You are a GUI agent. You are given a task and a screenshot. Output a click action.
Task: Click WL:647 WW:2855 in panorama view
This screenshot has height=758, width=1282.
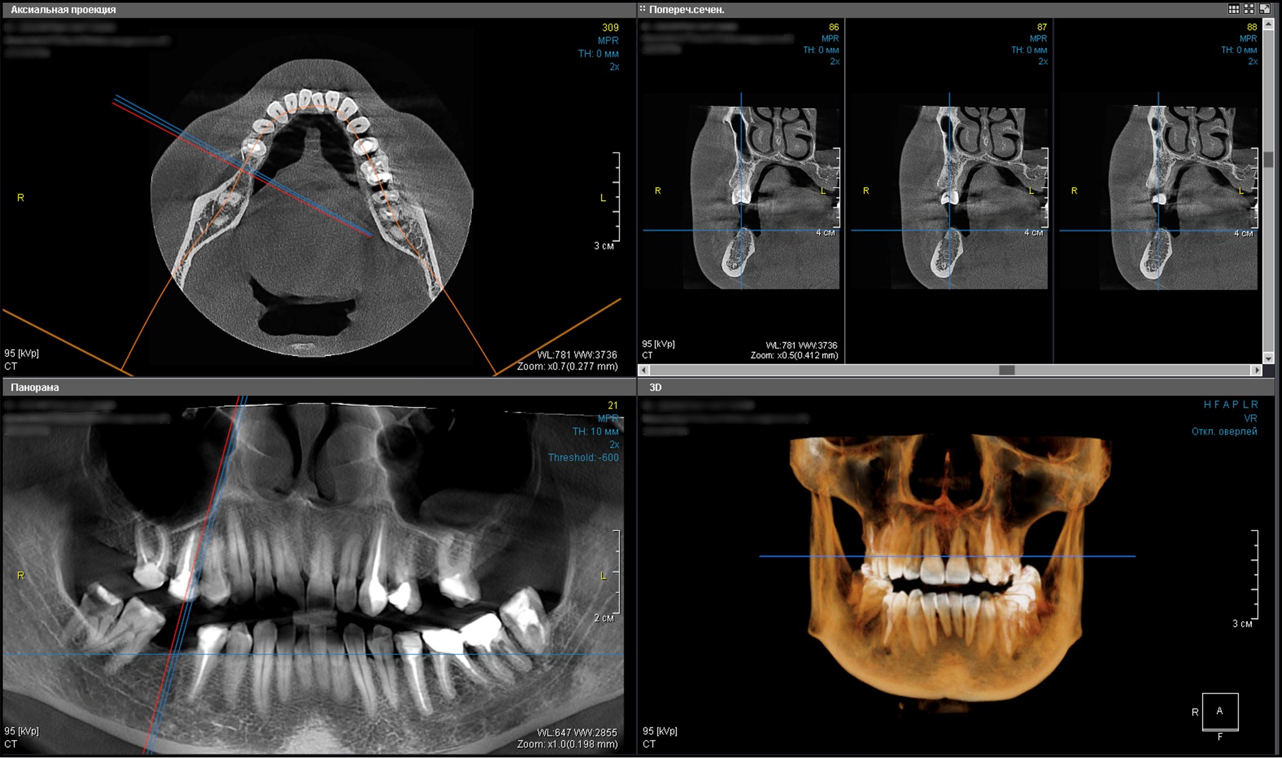(x=576, y=733)
